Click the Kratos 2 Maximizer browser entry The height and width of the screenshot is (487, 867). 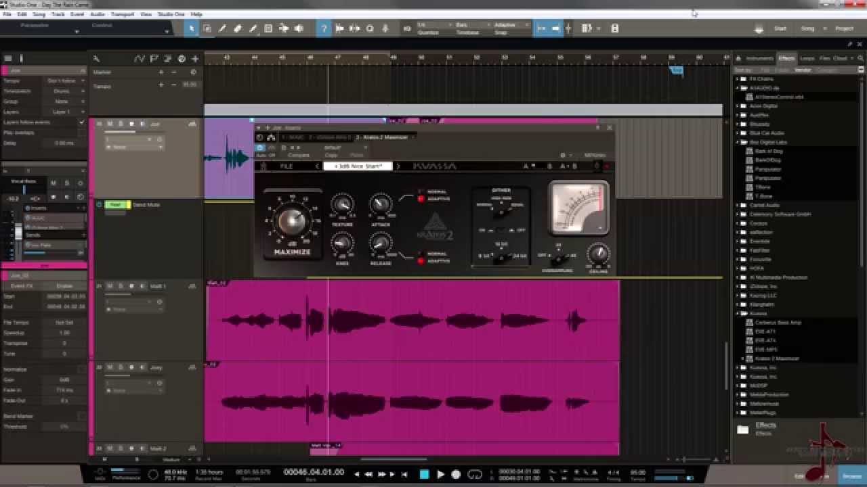[x=777, y=358]
